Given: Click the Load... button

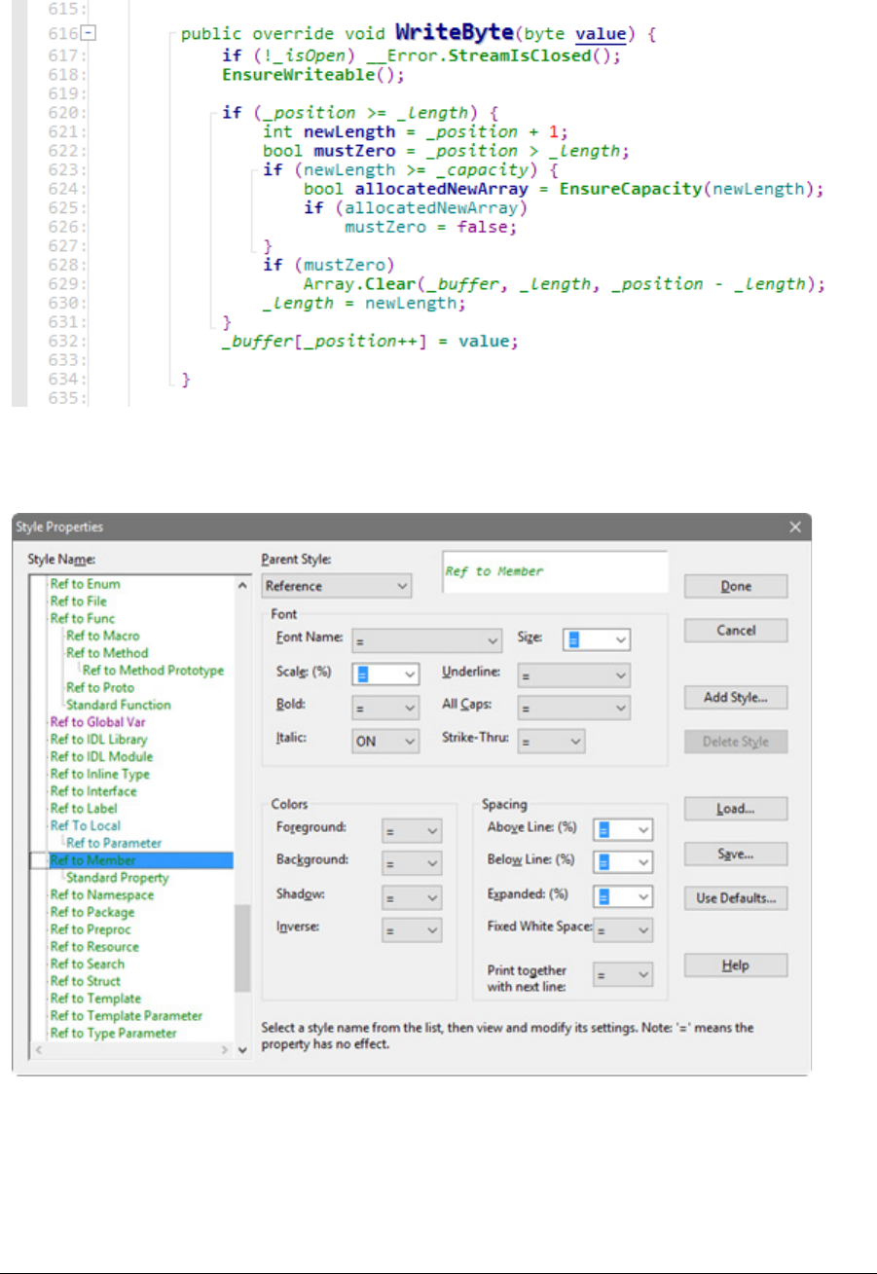Looking at the screenshot, I should coord(735,809).
